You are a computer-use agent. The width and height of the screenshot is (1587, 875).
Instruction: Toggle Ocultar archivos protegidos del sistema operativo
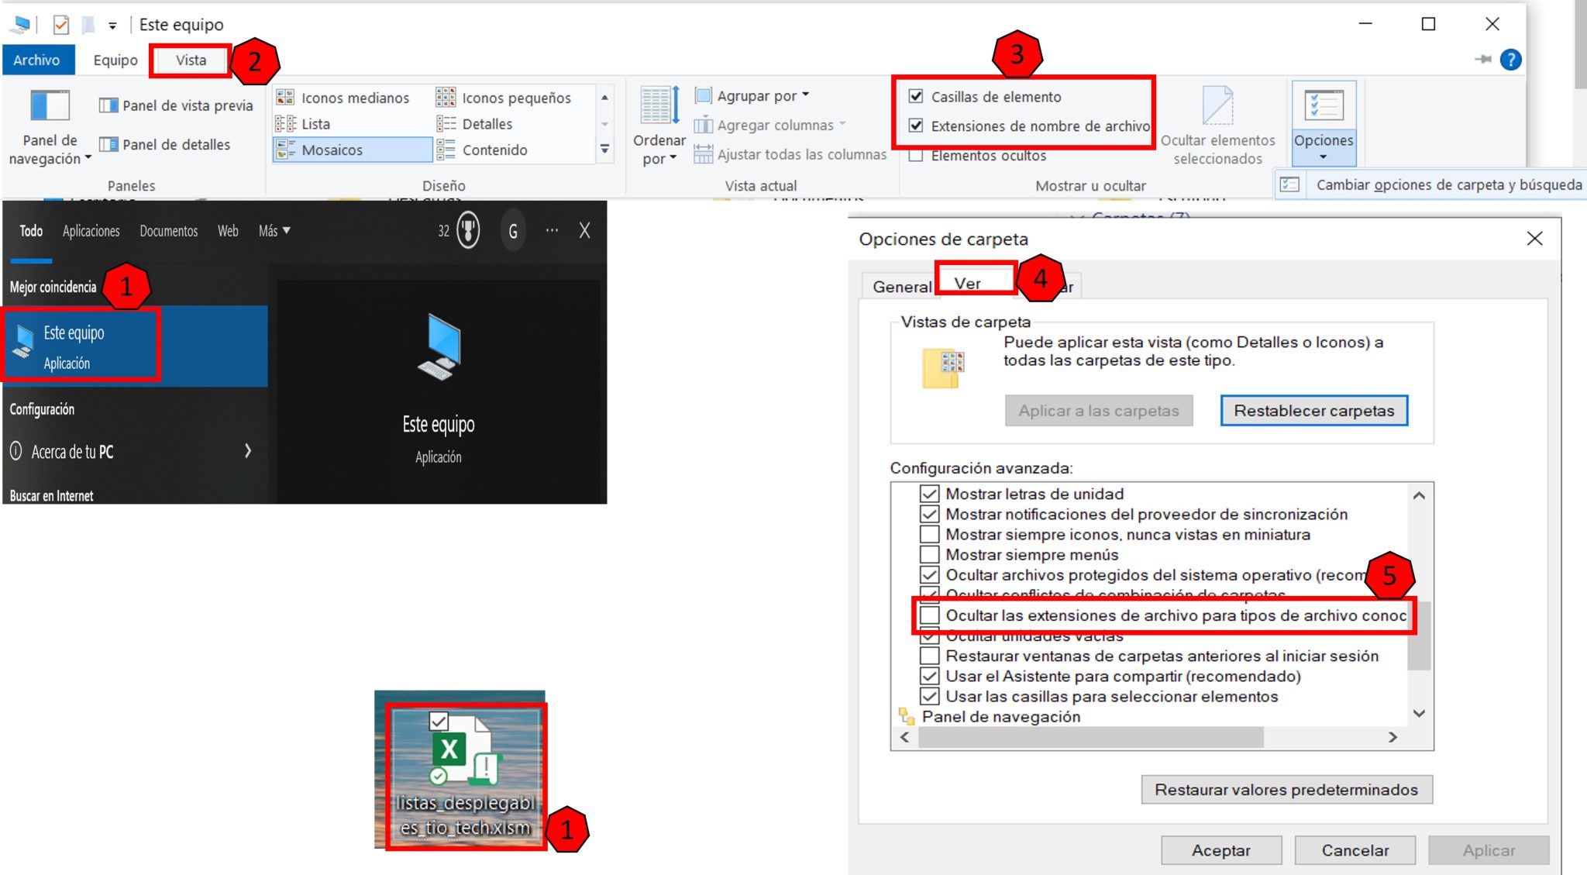tap(929, 574)
